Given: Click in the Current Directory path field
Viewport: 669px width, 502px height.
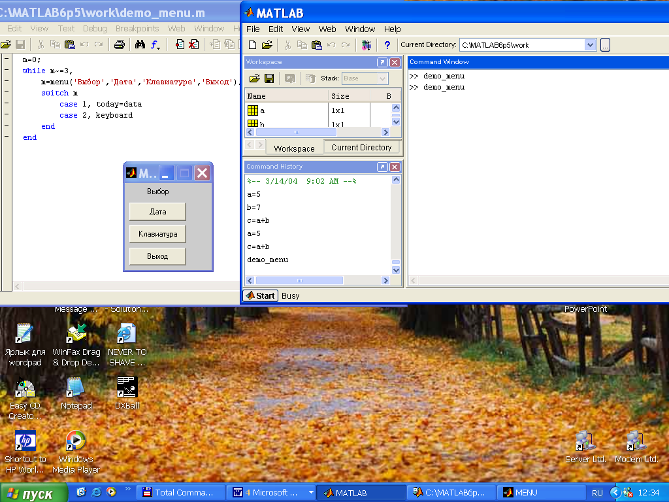Looking at the screenshot, I should point(522,45).
